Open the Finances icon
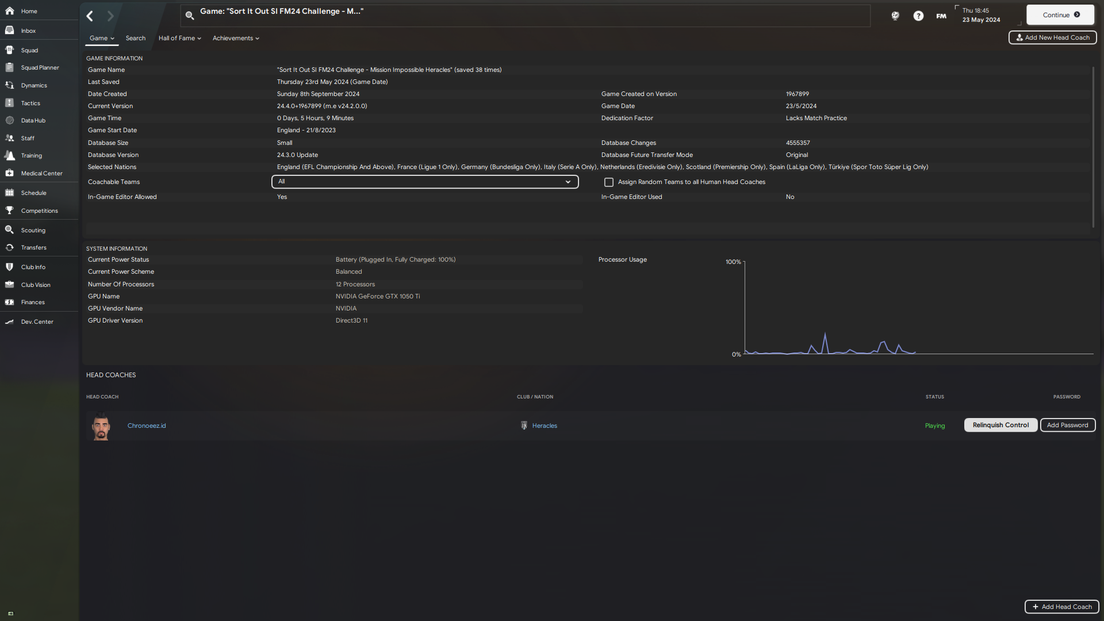 click(10, 302)
